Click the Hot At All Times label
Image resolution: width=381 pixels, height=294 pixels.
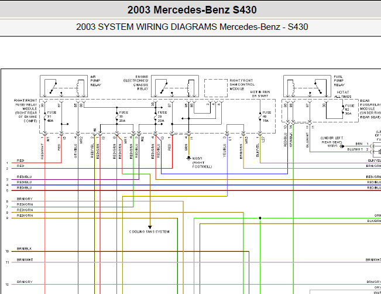tap(343, 94)
